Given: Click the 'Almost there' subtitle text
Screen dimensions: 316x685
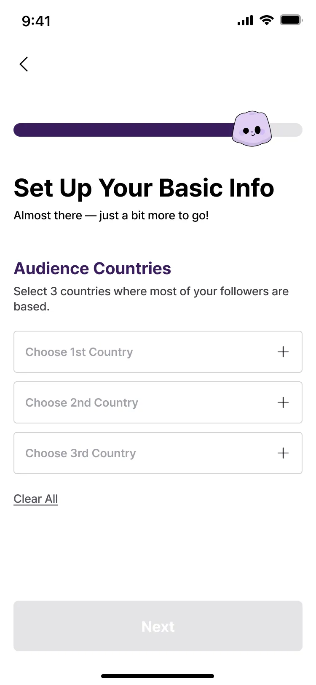Looking at the screenshot, I should coord(111,216).
